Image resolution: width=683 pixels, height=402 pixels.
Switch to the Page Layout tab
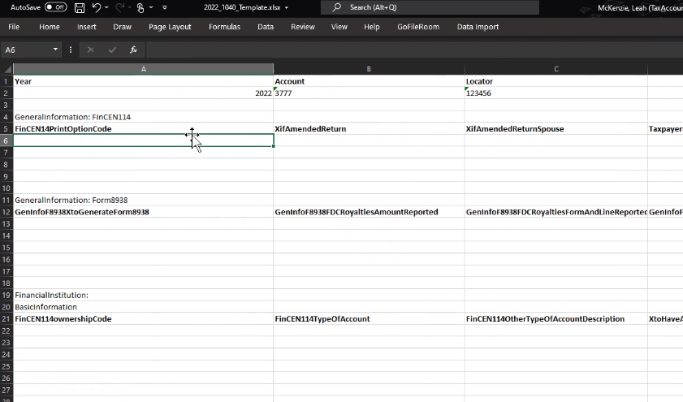coord(170,27)
